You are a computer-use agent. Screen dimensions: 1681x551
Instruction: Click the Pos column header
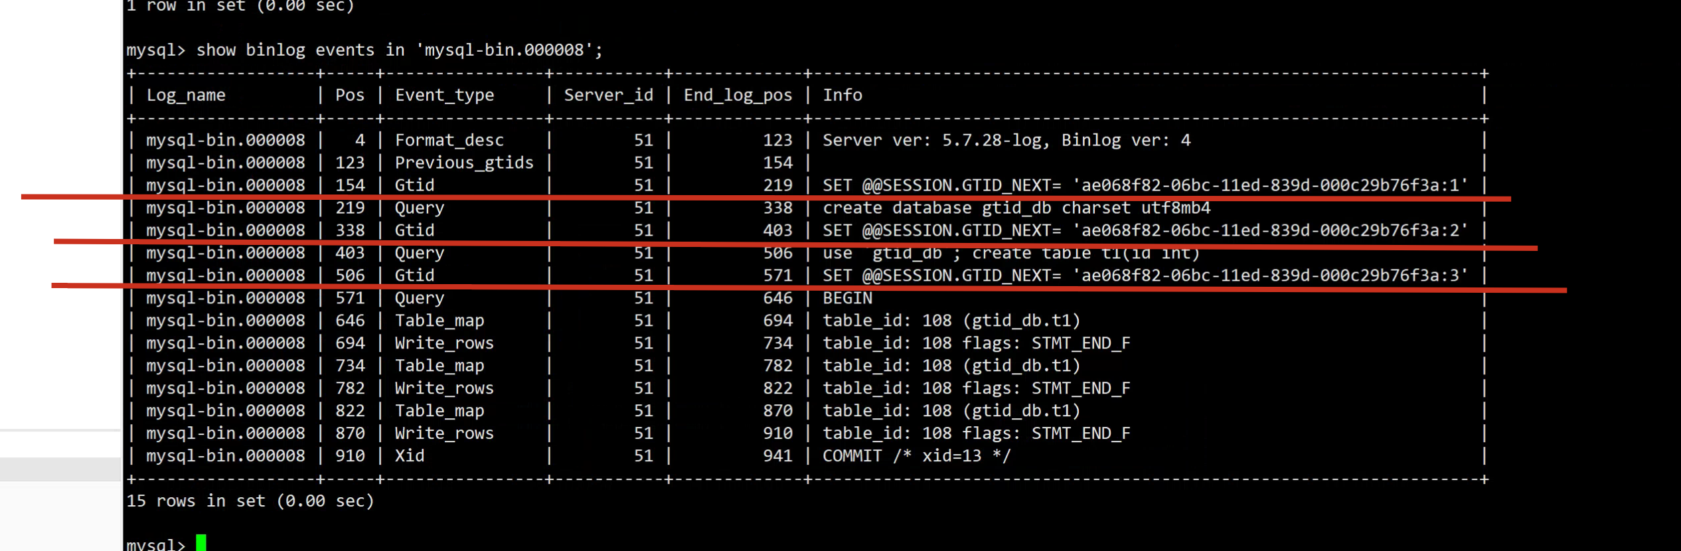[349, 96]
